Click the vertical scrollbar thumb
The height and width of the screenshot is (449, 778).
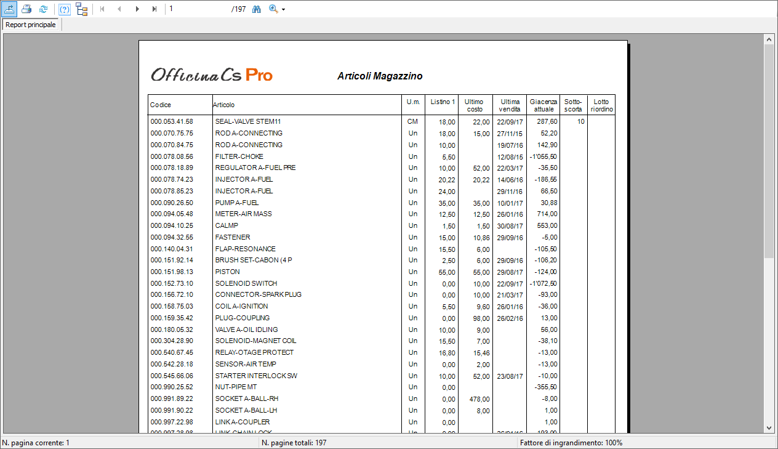pyautogui.click(x=769, y=151)
